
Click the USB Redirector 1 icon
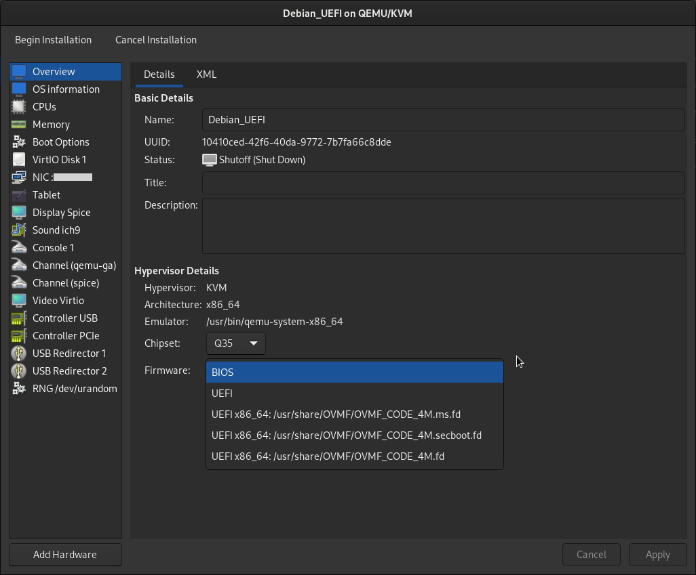point(19,354)
